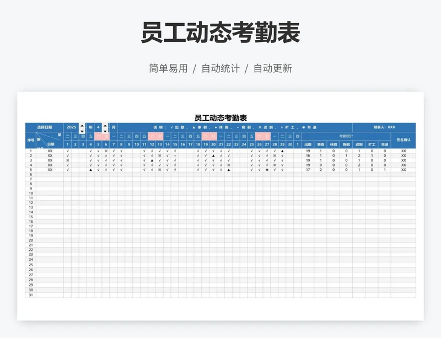Click the 病假 statistics column header
The image size is (441, 338).
pos(346,144)
